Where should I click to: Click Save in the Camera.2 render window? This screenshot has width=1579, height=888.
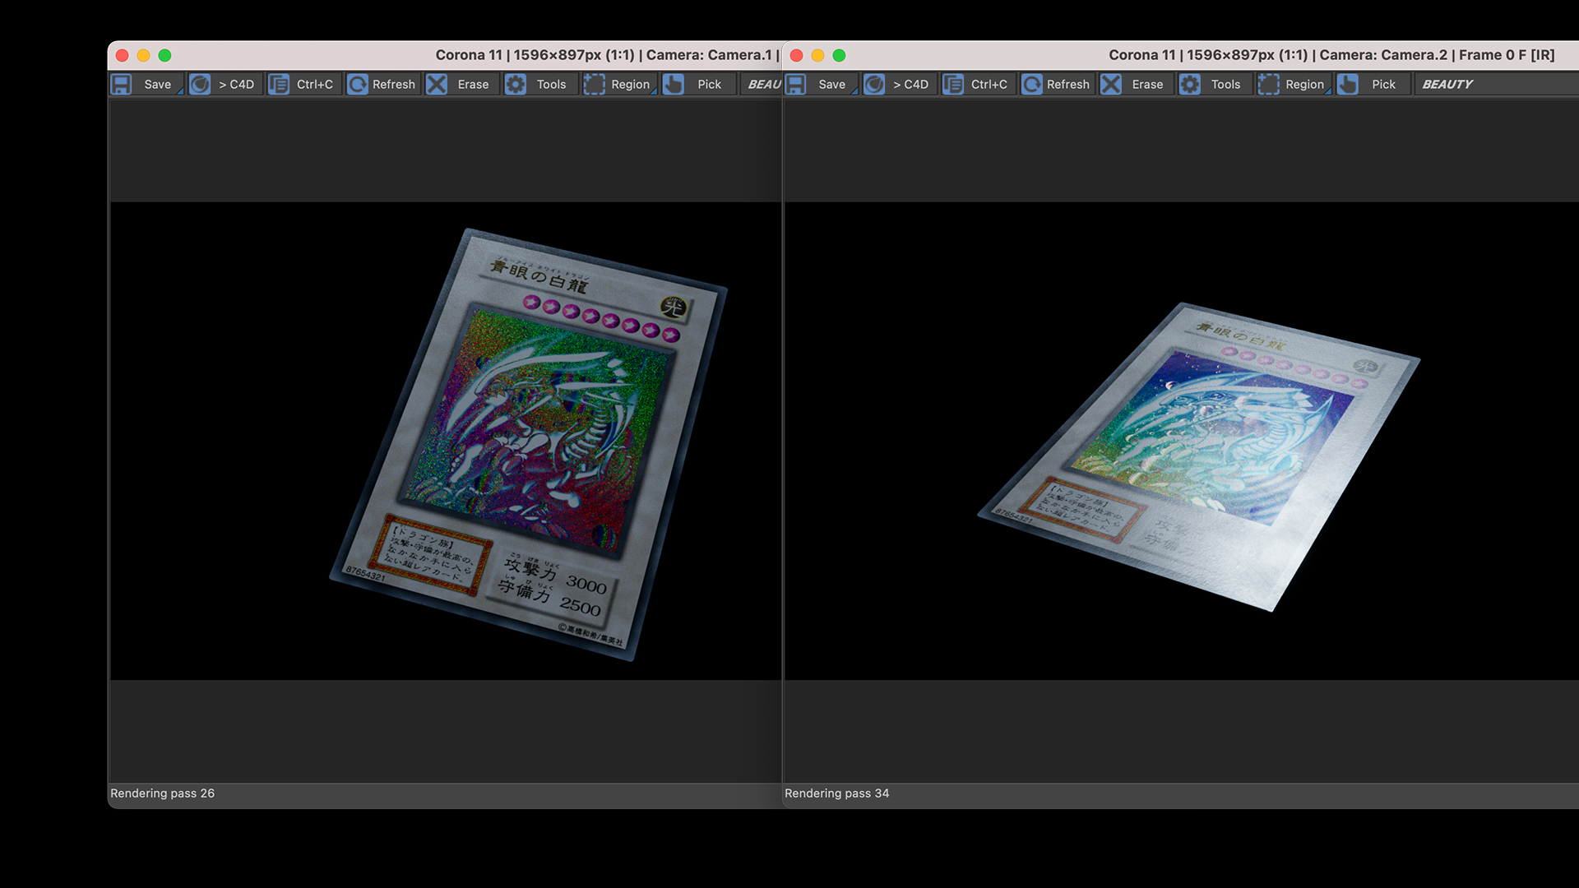[x=821, y=84]
